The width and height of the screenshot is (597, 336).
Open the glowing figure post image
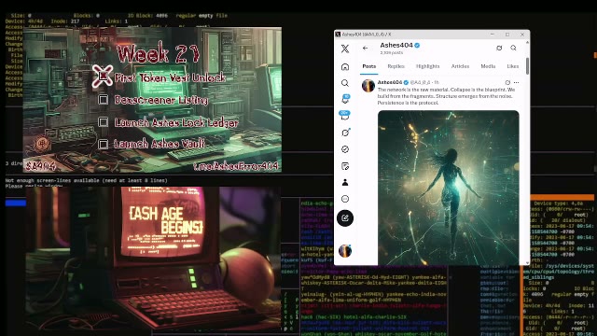[448, 188]
